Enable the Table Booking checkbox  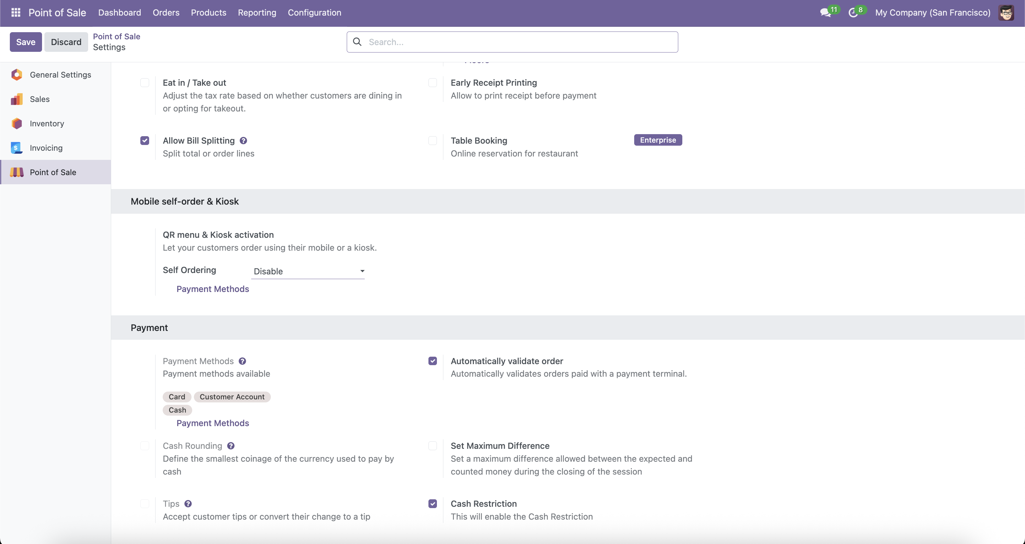coord(433,141)
